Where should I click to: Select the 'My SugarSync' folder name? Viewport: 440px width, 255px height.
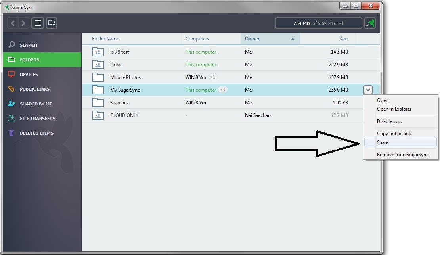[x=125, y=90]
